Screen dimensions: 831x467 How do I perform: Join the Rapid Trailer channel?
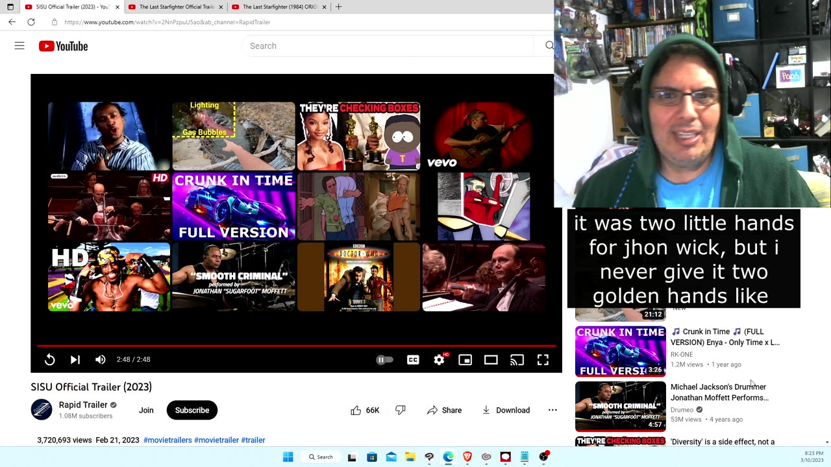pyautogui.click(x=146, y=410)
